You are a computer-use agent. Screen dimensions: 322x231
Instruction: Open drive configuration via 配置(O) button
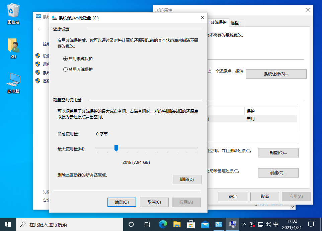coord(278,153)
